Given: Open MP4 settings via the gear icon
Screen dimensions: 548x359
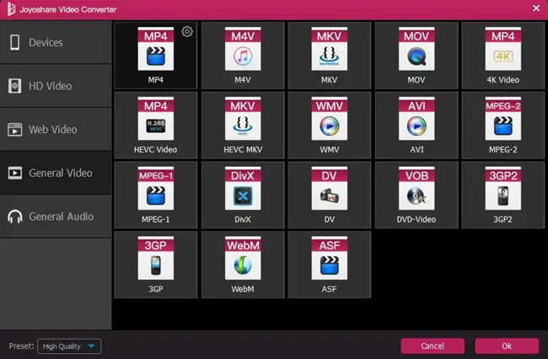Looking at the screenshot, I should point(187,31).
